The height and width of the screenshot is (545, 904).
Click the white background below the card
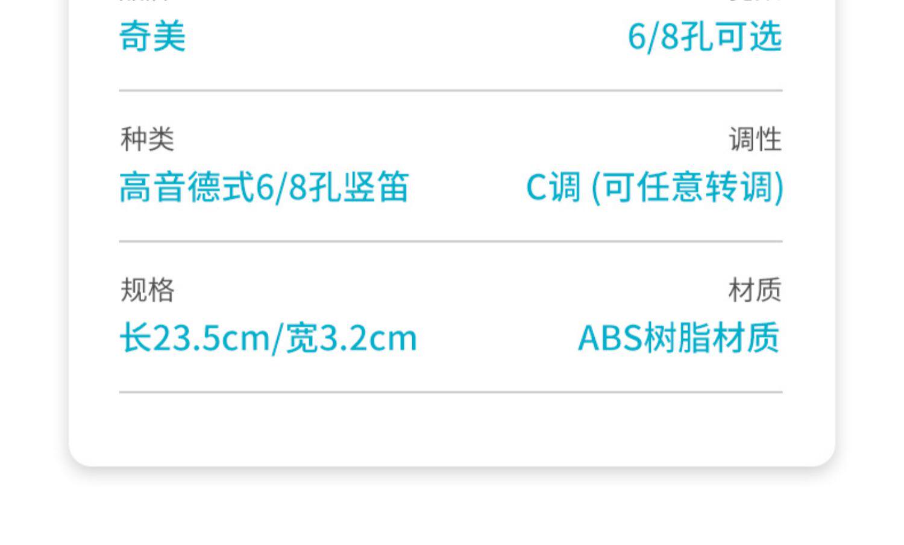(x=451, y=512)
